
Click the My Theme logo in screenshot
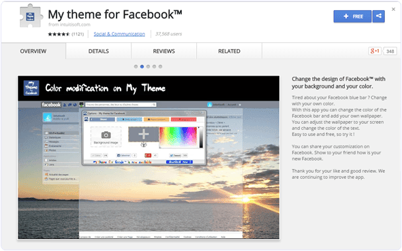pos(31,88)
